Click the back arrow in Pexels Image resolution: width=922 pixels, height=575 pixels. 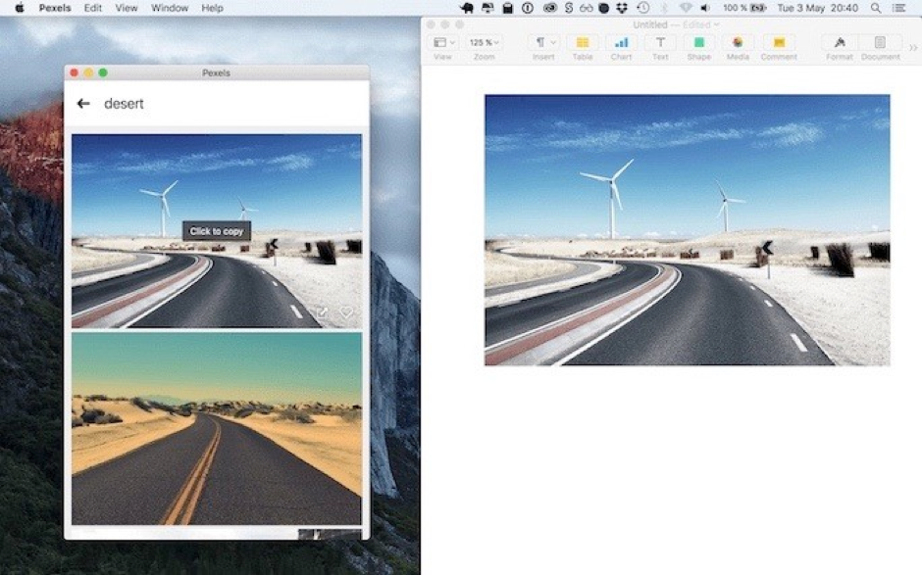point(83,104)
